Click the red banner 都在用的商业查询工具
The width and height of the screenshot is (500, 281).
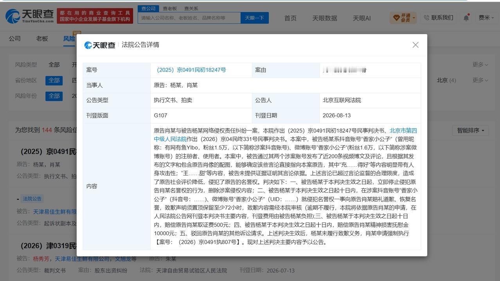[95, 16]
